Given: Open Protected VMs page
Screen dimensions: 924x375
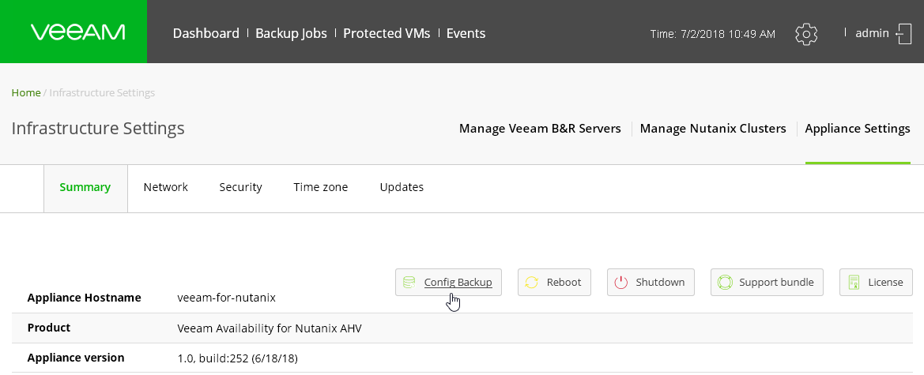Looking at the screenshot, I should [x=387, y=34].
